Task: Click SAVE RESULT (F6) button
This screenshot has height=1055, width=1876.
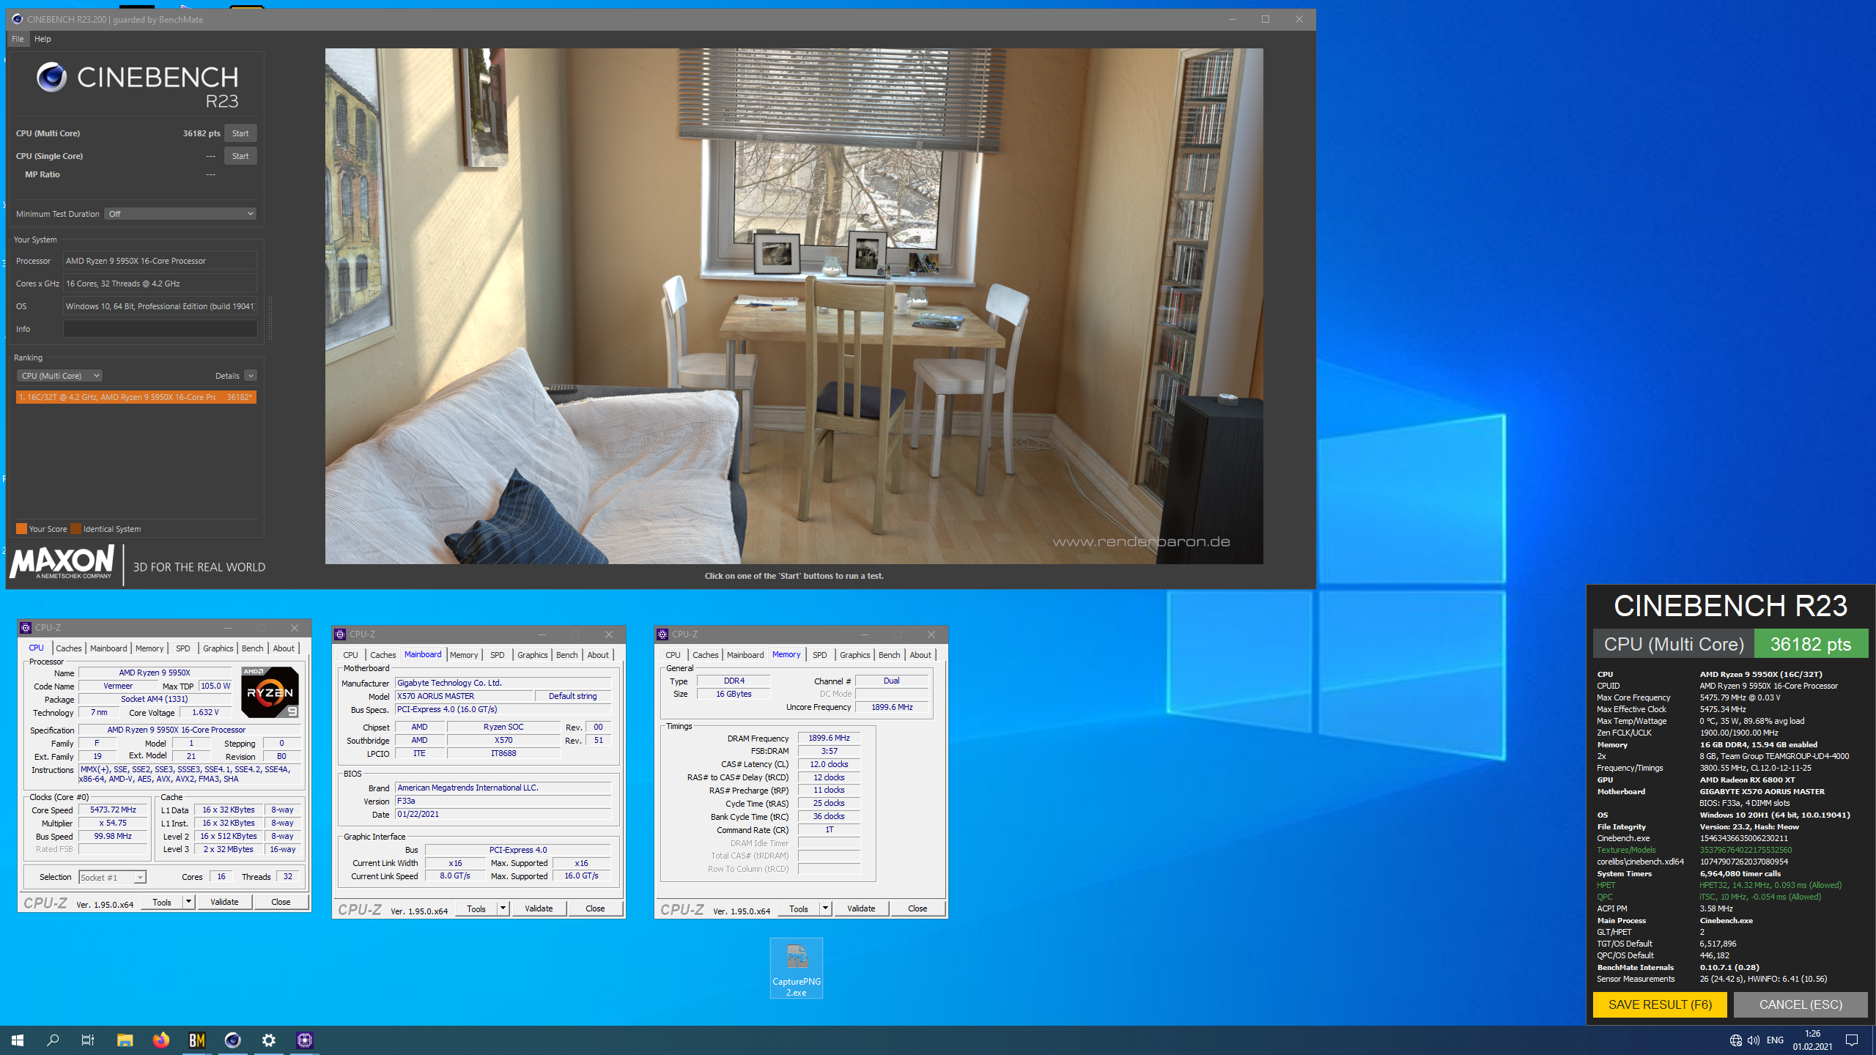Action: tap(1659, 1004)
